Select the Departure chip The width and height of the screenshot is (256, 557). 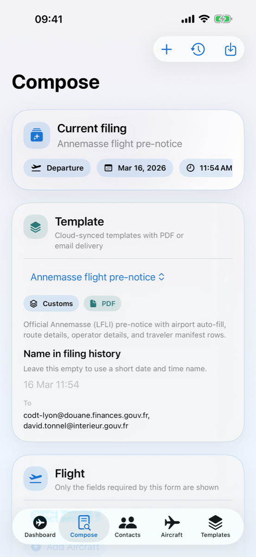point(58,168)
